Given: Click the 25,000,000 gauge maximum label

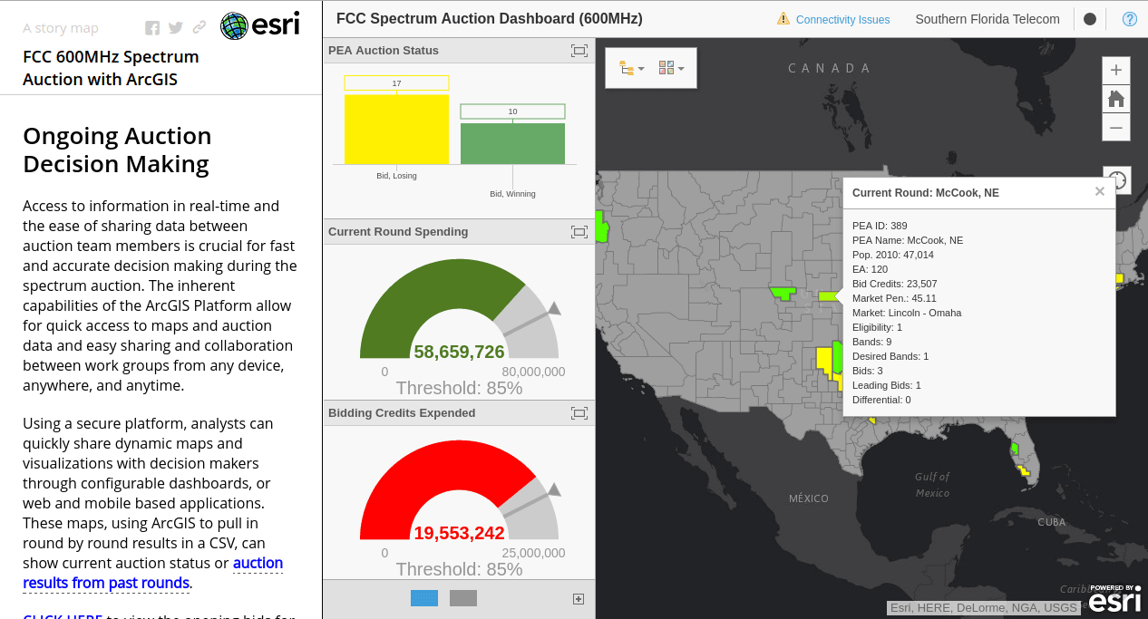Looking at the screenshot, I should tap(533, 553).
